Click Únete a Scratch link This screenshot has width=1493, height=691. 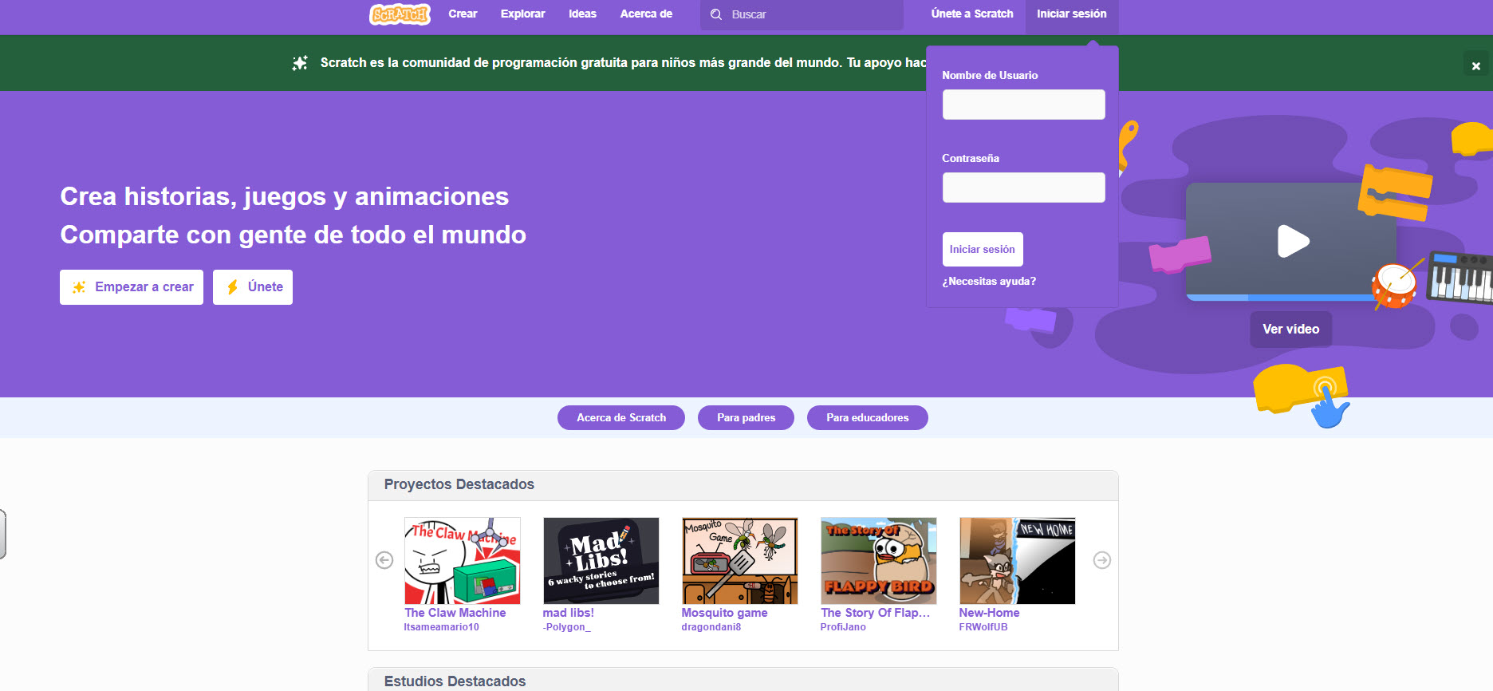pos(972,14)
